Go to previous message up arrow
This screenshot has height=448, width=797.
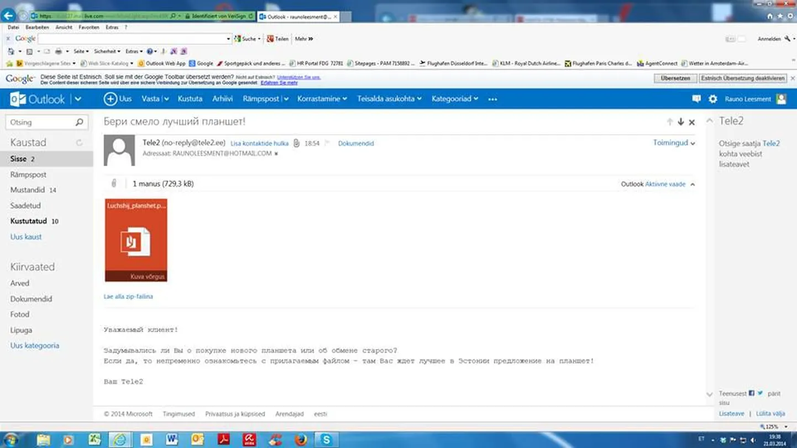click(670, 122)
